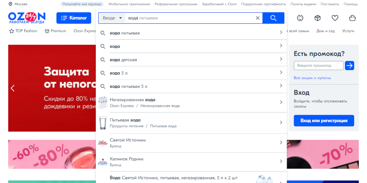Image resolution: width=367 pixels, height=183 pixels.
Task: Open orders via the box icon
Action: point(317,18)
